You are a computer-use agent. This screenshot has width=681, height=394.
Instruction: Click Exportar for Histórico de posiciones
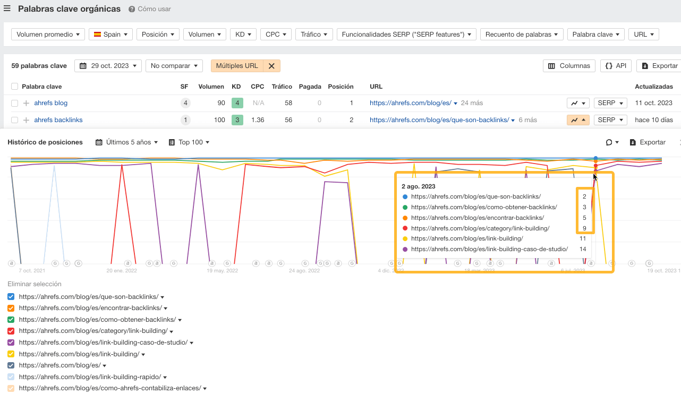tap(648, 142)
